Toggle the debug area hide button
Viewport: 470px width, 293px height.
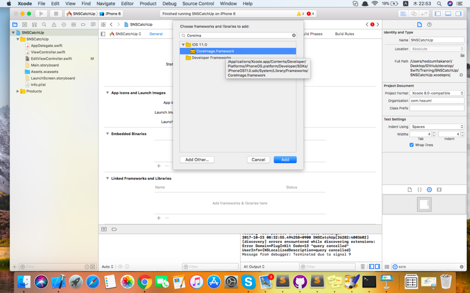point(104,229)
